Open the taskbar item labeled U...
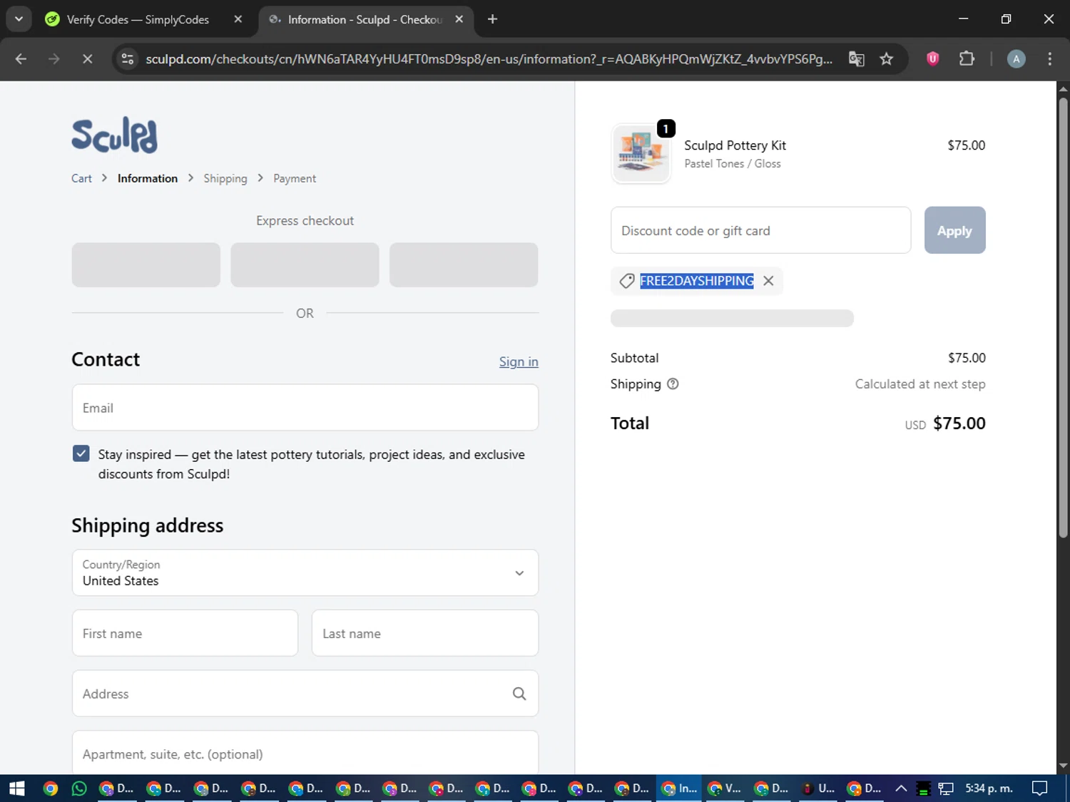The image size is (1070, 802). click(x=819, y=788)
